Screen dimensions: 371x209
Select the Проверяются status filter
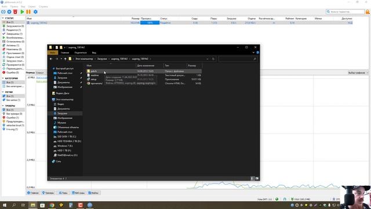point(13,64)
